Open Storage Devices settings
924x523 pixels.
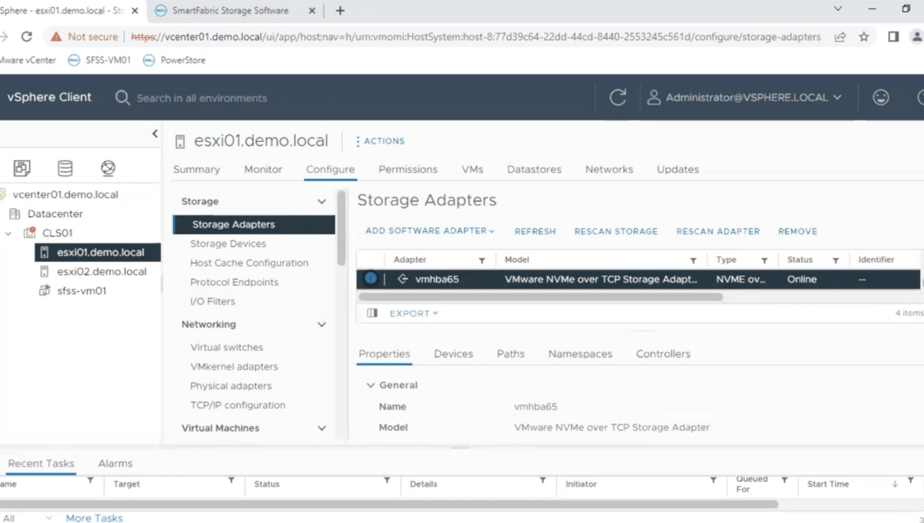(227, 244)
